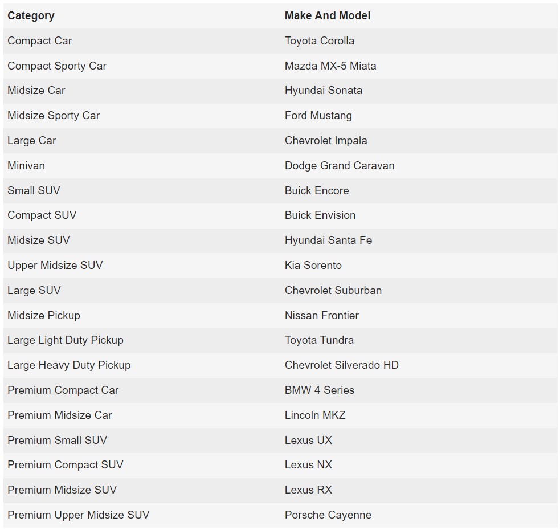The height and width of the screenshot is (530, 560).
Task: Click the Nissan Frontier entry
Action: 321,315
